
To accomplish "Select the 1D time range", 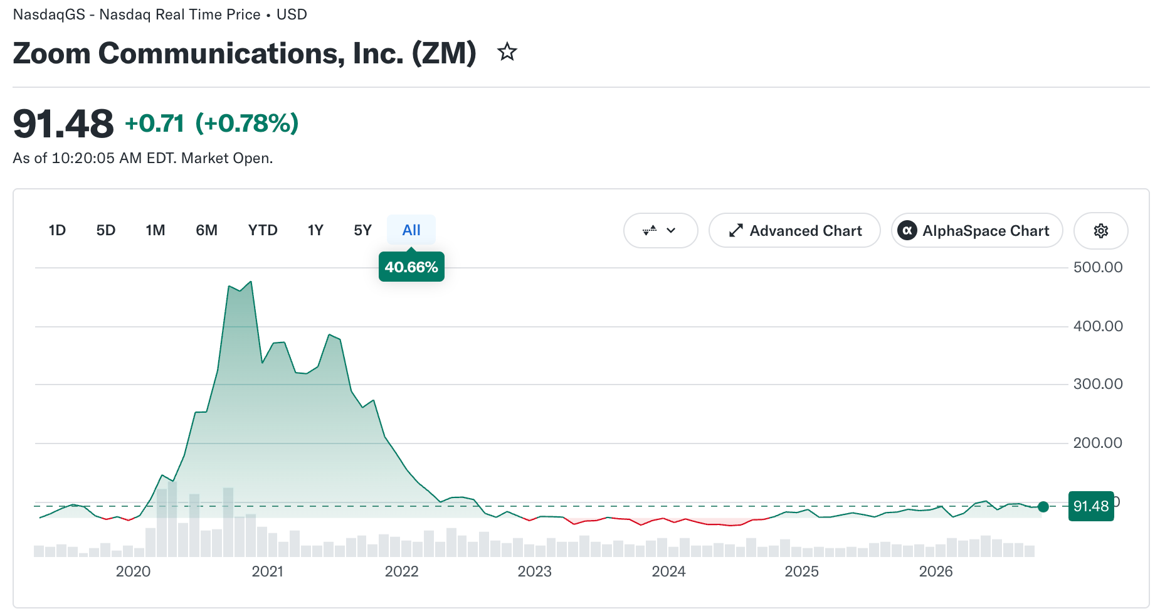I will [57, 230].
